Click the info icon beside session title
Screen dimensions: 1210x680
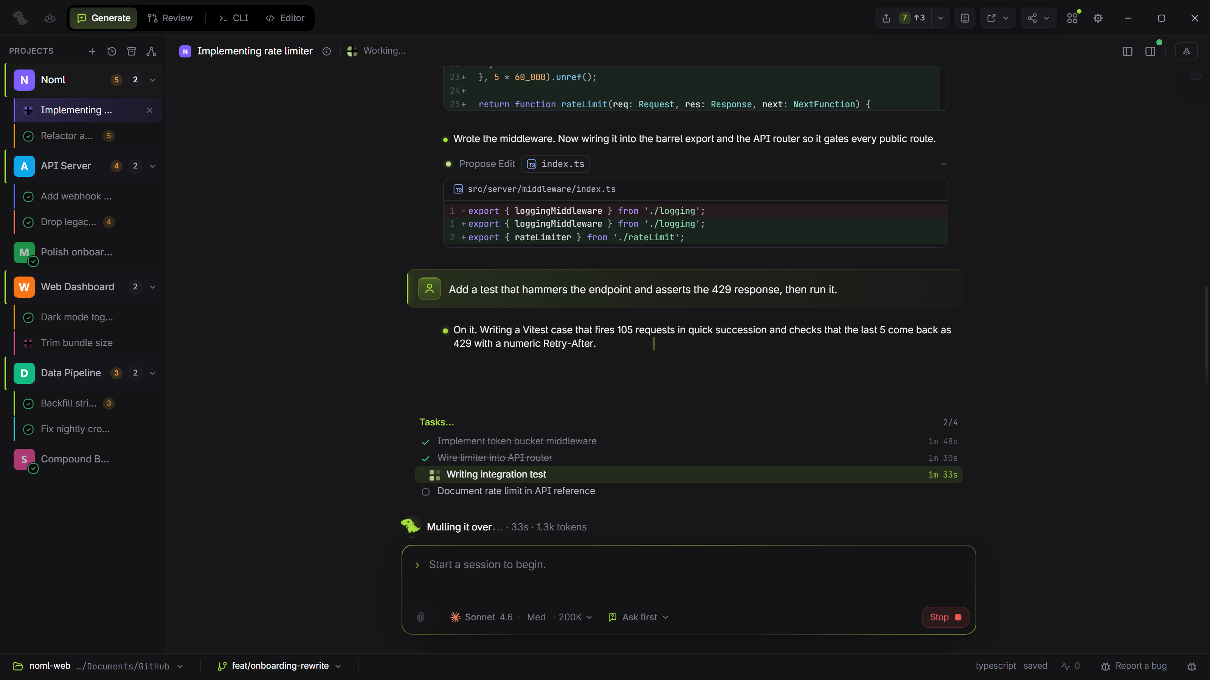326,51
